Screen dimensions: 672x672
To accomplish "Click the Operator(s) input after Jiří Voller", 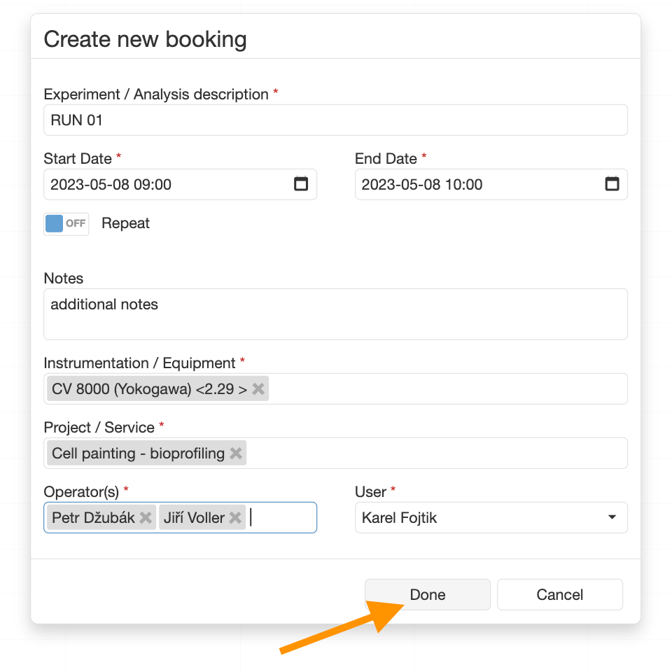I will (281, 518).
